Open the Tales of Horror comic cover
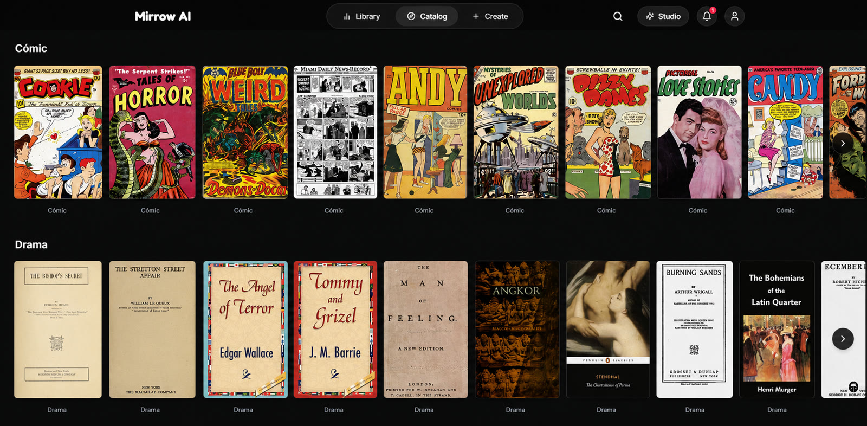Image resolution: width=867 pixels, height=426 pixels. coord(152,132)
